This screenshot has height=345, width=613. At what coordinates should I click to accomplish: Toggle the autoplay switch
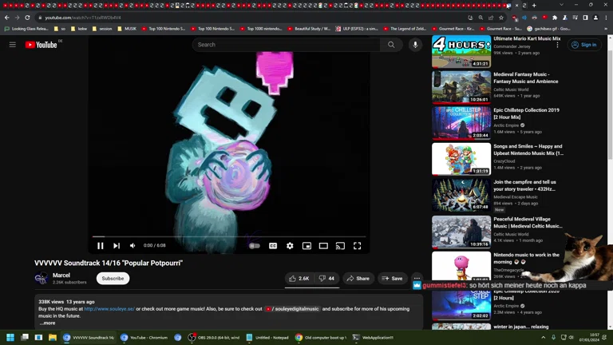click(x=255, y=246)
